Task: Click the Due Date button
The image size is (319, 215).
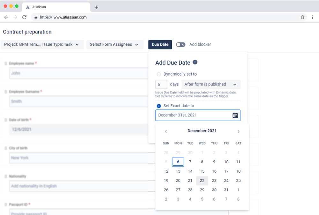Action: coord(160,45)
